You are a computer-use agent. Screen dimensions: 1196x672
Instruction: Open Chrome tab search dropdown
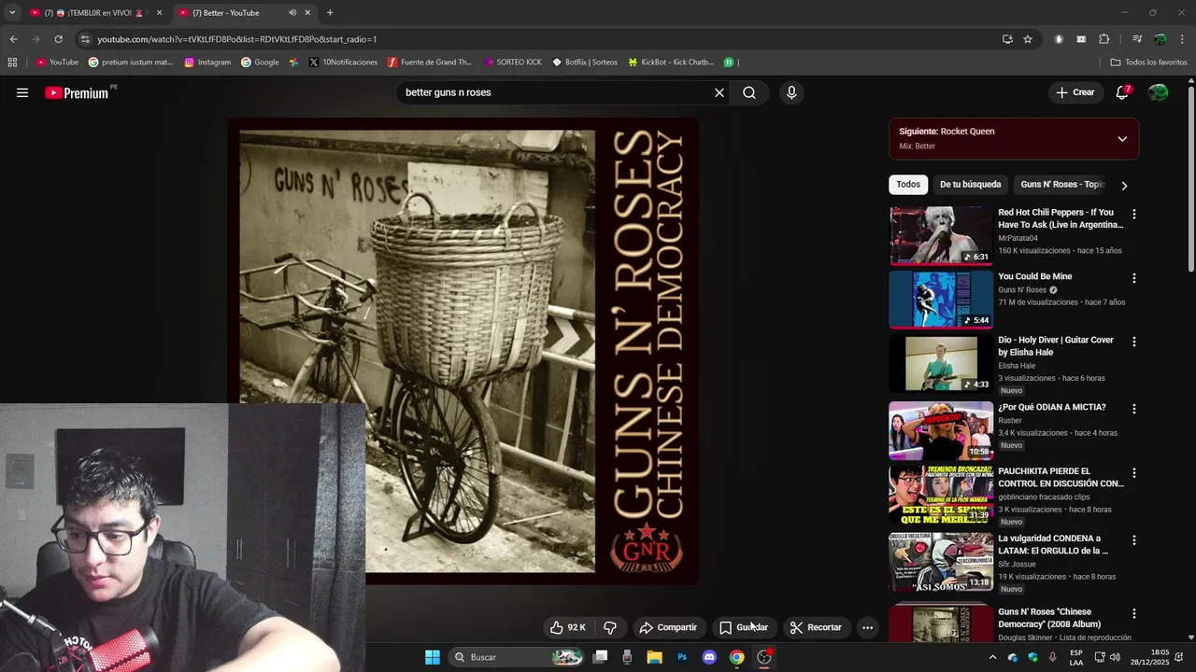click(x=12, y=13)
